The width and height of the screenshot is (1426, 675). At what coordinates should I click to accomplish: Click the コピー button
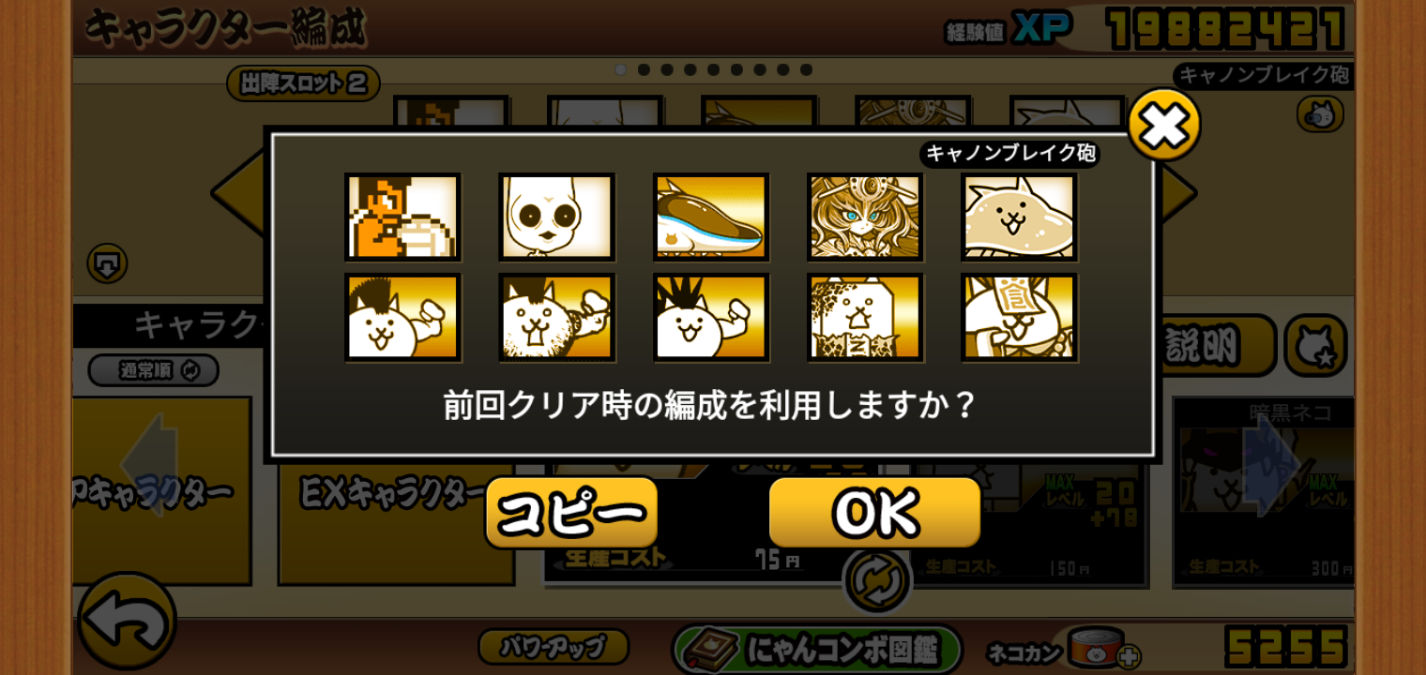pyautogui.click(x=571, y=512)
